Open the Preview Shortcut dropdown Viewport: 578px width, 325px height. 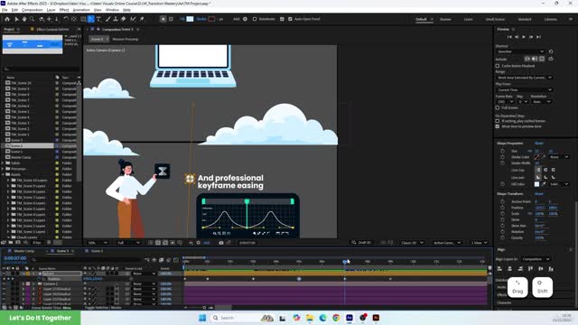521,51
